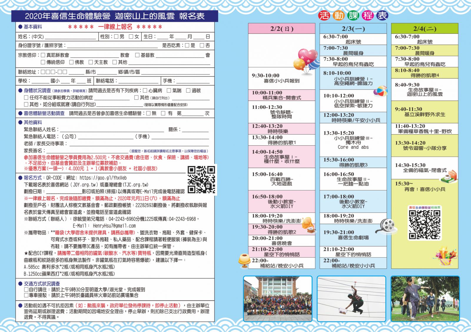Click the gramophone icon

click(308, 226)
